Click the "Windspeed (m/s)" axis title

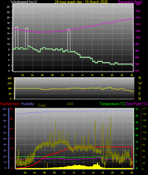click(x=24, y=2)
